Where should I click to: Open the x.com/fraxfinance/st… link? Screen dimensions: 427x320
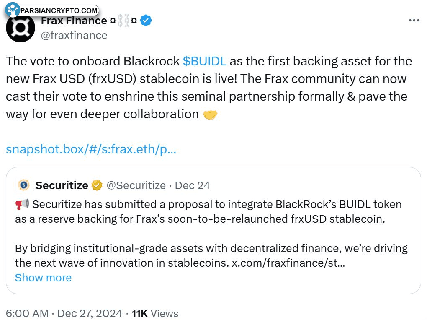[x=288, y=263]
